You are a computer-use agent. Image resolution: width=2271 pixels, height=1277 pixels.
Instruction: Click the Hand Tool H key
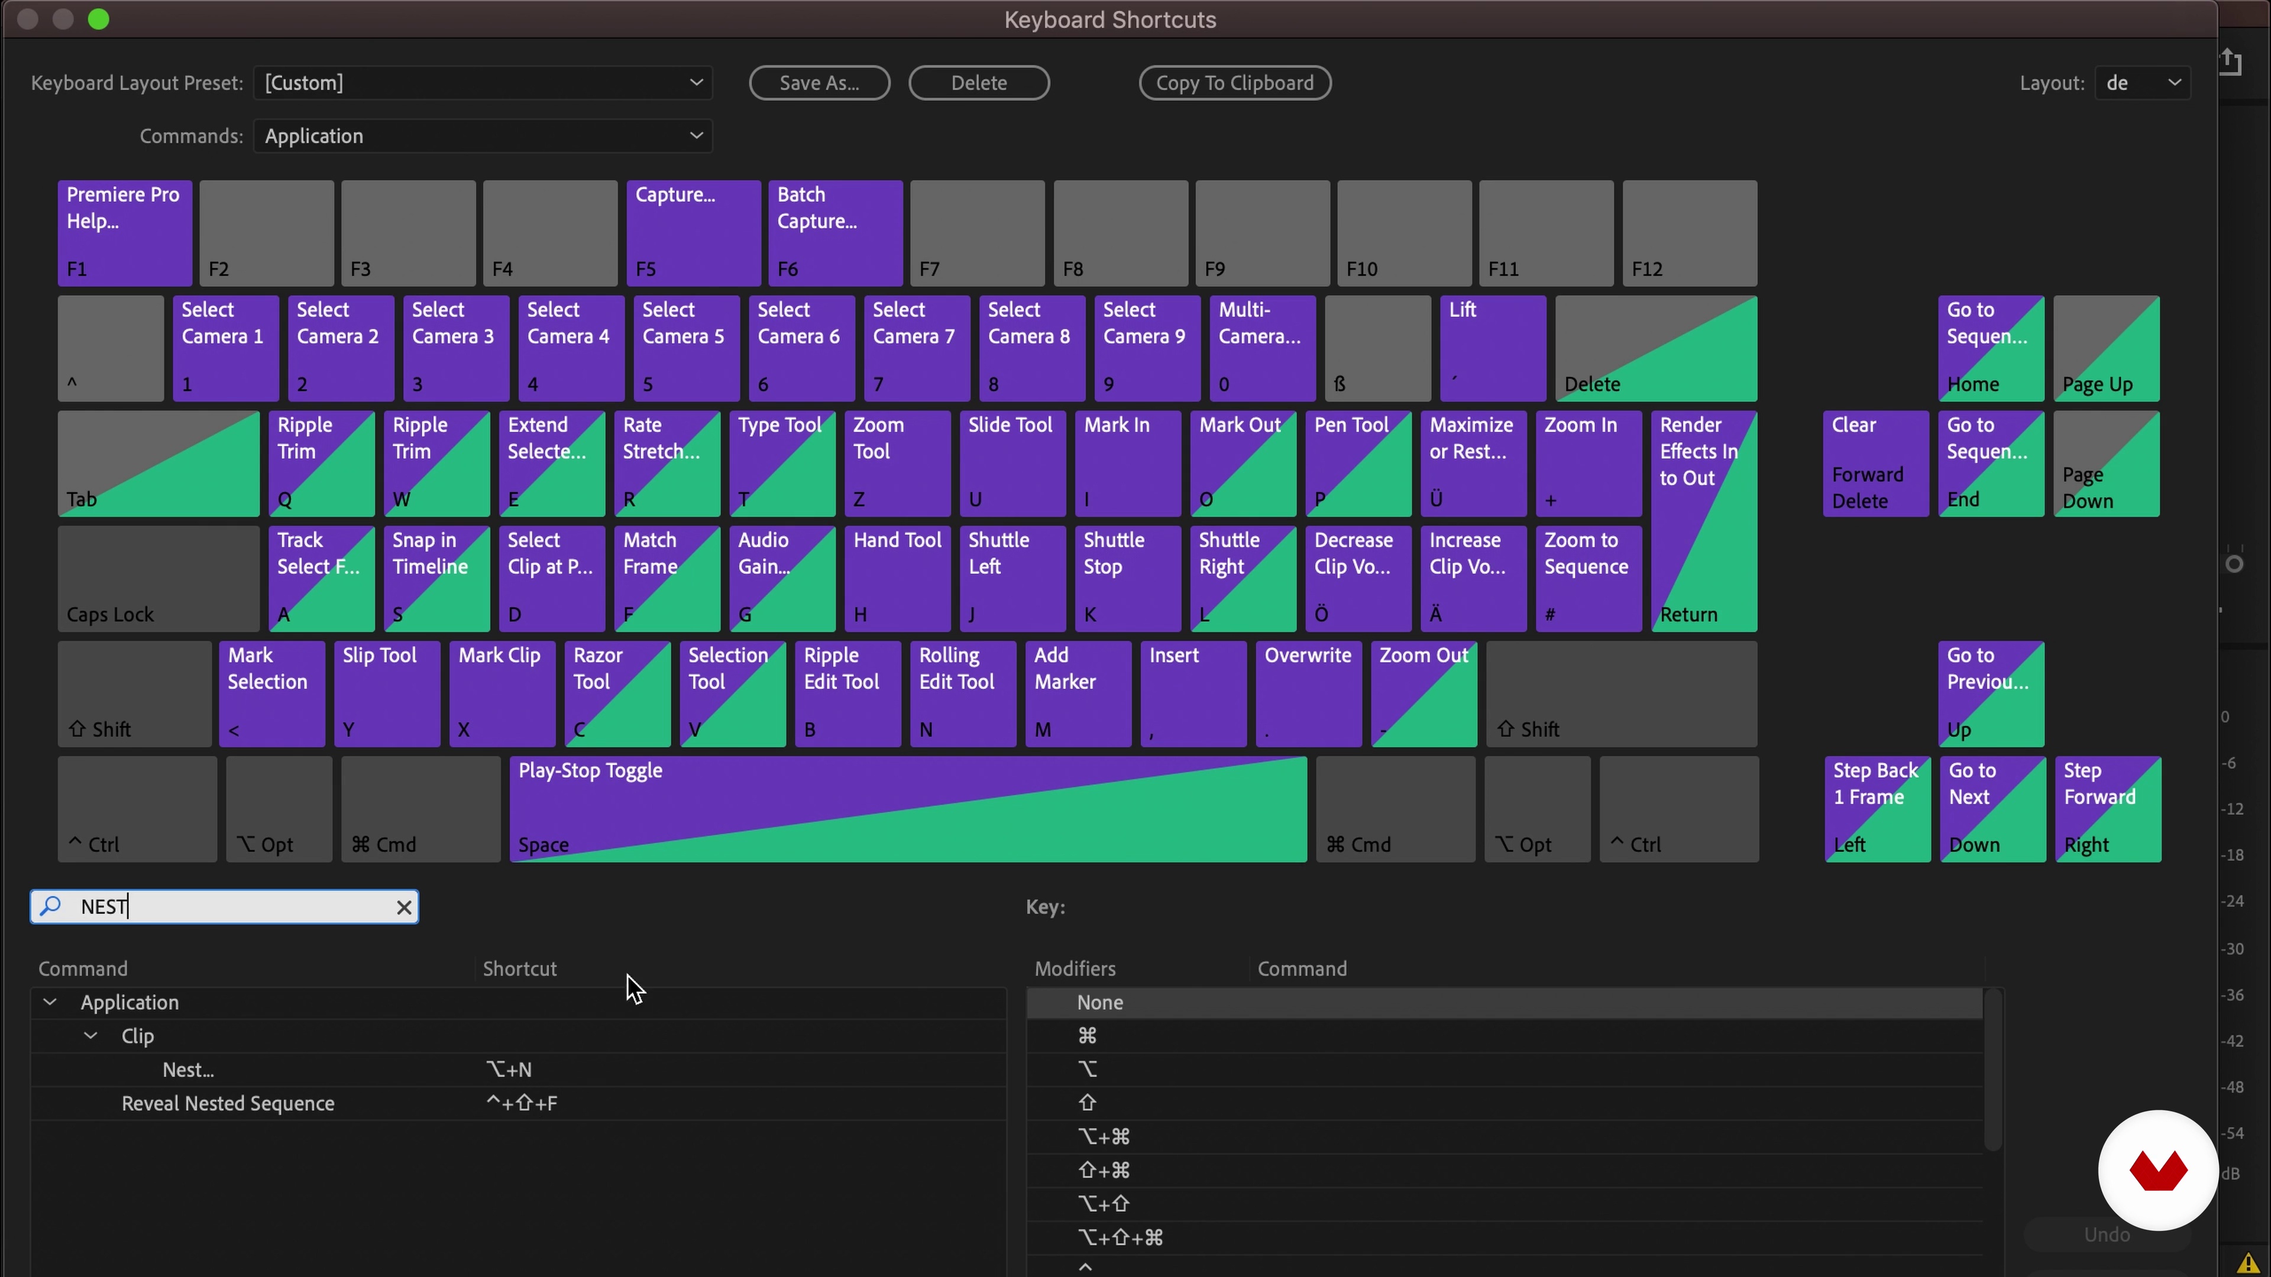click(x=898, y=579)
